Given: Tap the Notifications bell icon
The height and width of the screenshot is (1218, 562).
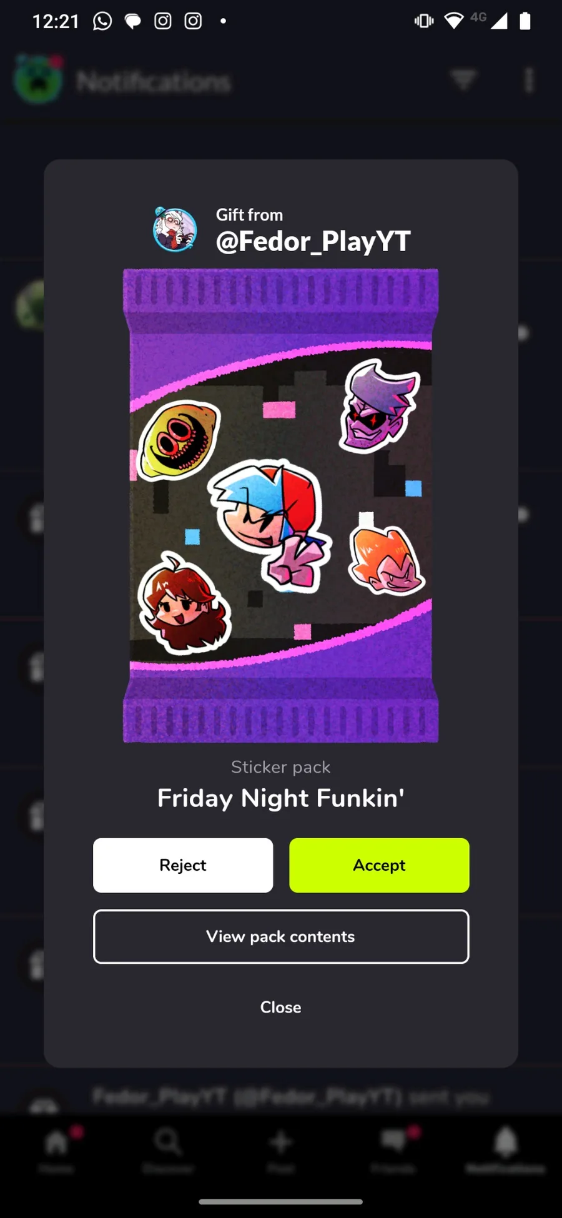Looking at the screenshot, I should [506, 1142].
